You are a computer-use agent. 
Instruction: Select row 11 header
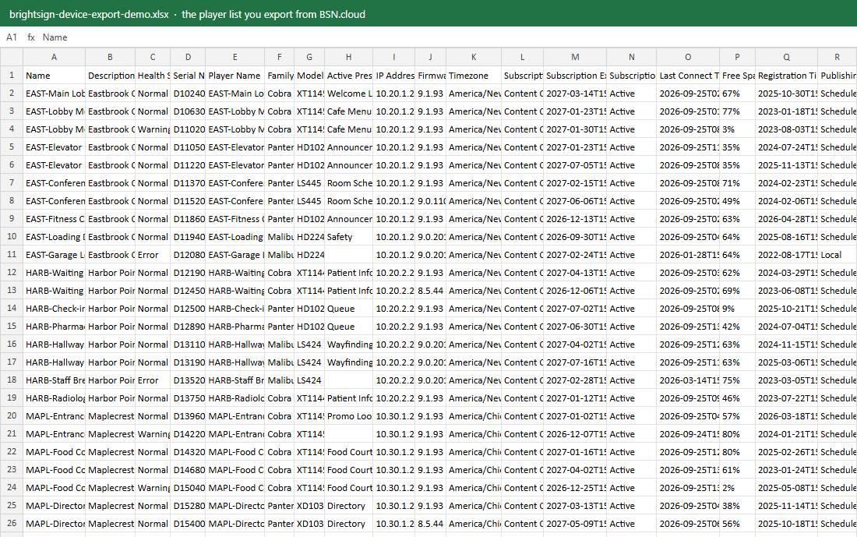click(12, 254)
